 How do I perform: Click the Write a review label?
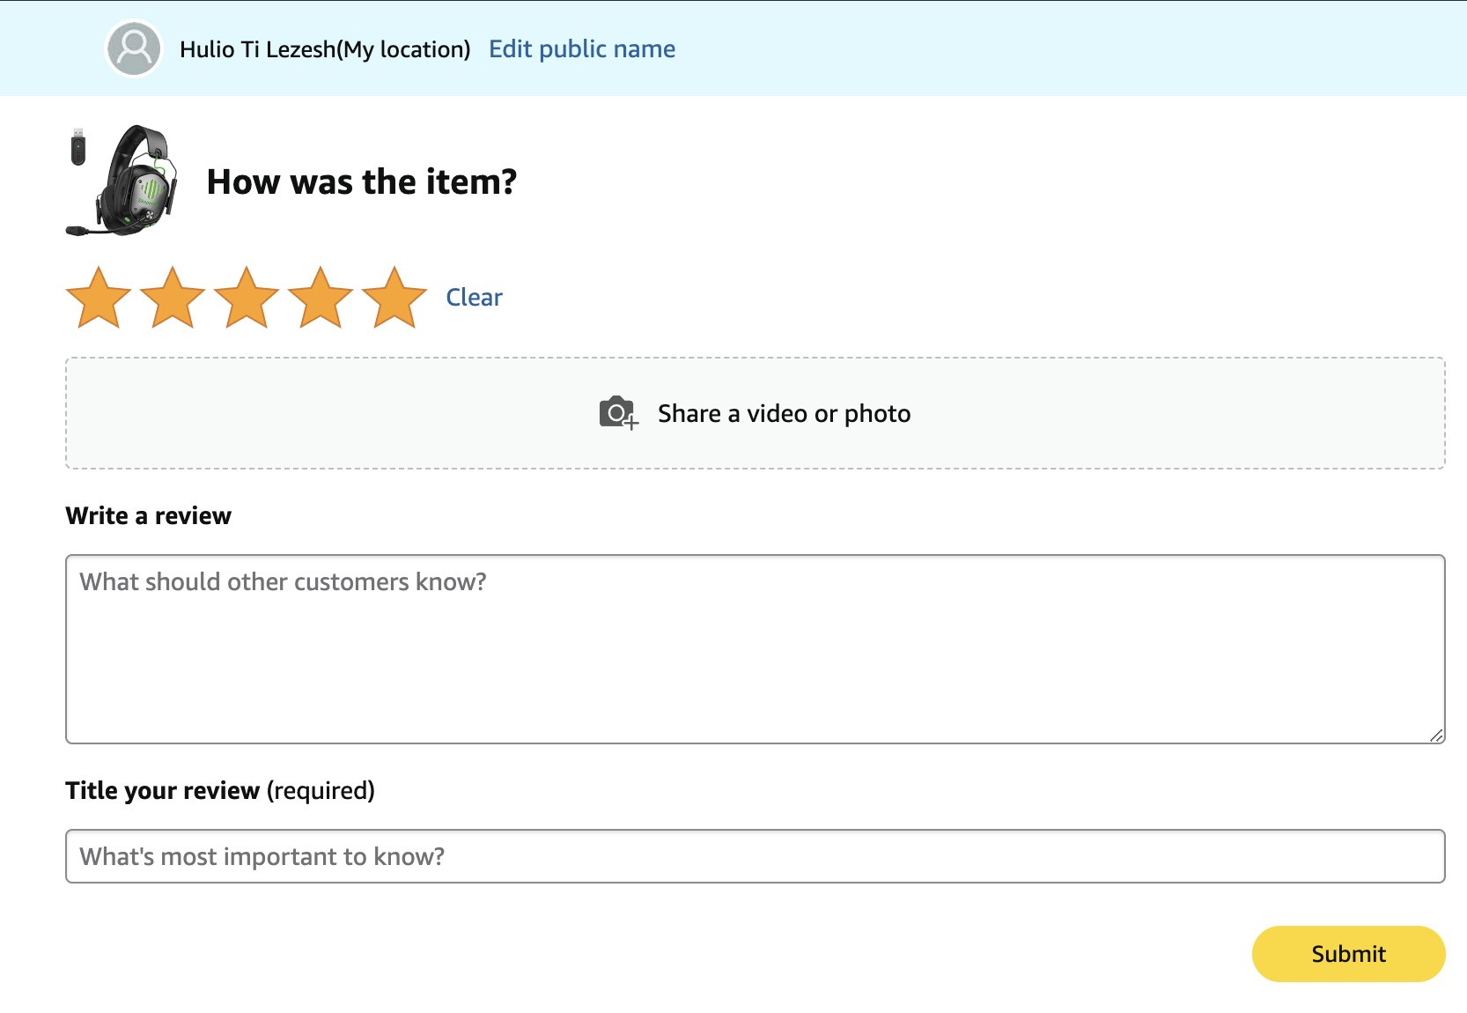coord(148,515)
